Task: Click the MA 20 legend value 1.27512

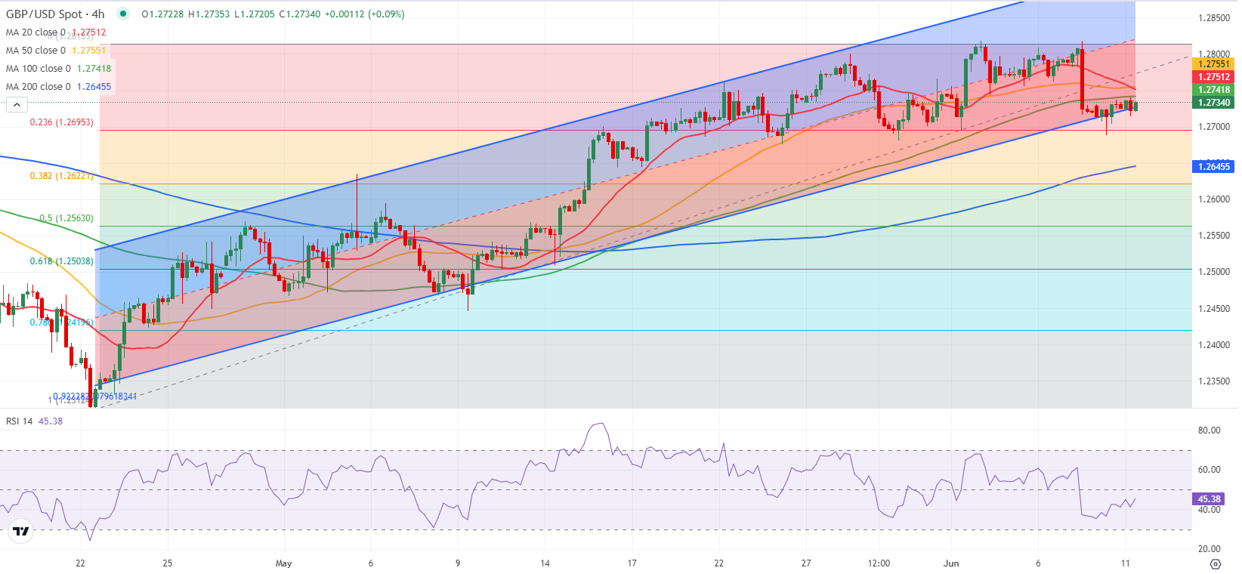Action: tap(89, 32)
